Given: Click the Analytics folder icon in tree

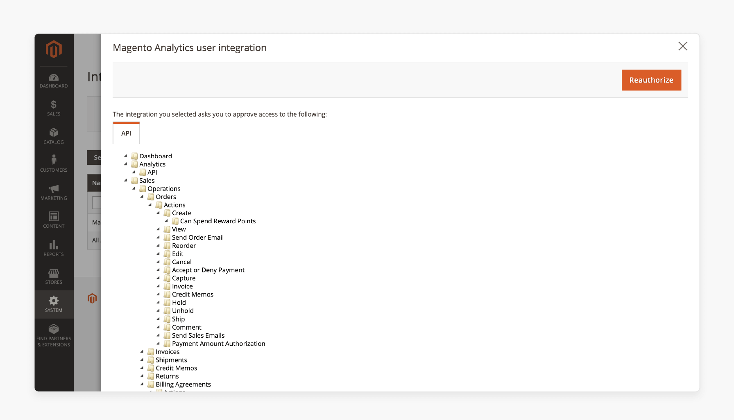Looking at the screenshot, I should point(134,164).
